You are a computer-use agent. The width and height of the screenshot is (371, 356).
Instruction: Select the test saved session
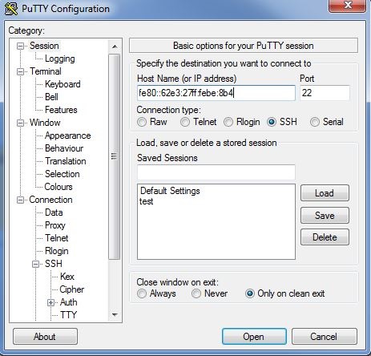[x=147, y=201]
